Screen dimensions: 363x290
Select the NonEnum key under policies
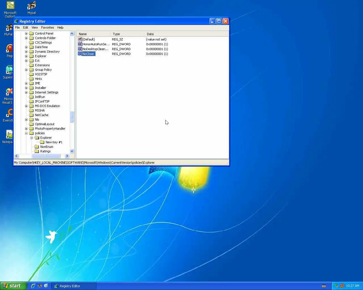pyautogui.click(x=47, y=147)
